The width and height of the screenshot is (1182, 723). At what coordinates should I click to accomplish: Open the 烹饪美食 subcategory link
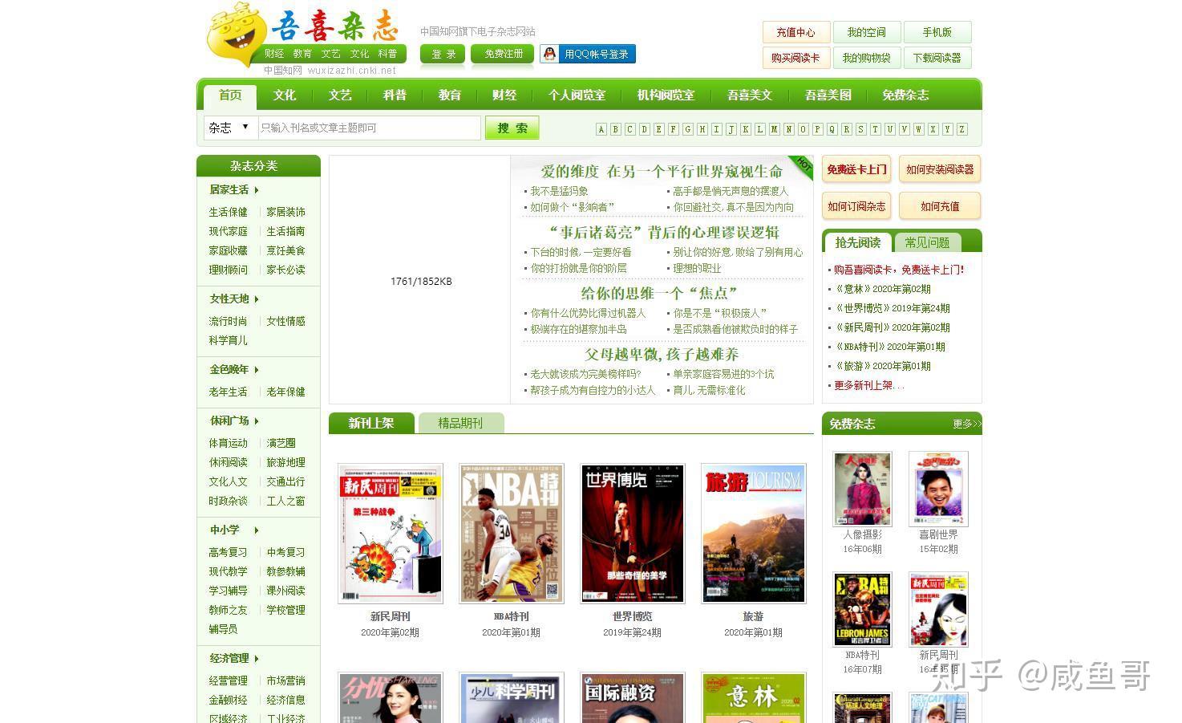point(285,250)
